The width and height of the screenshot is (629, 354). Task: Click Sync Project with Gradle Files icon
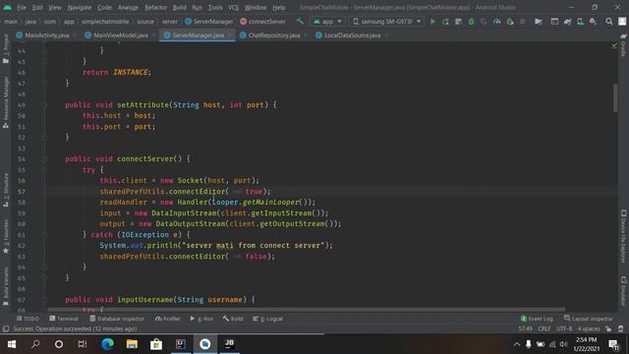[568, 22]
